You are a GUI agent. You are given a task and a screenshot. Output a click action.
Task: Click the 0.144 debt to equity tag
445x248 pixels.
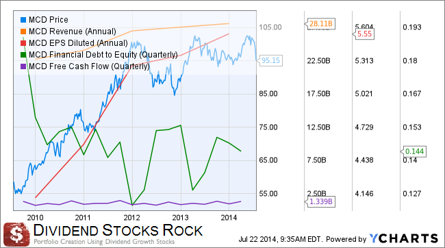(414, 151)
